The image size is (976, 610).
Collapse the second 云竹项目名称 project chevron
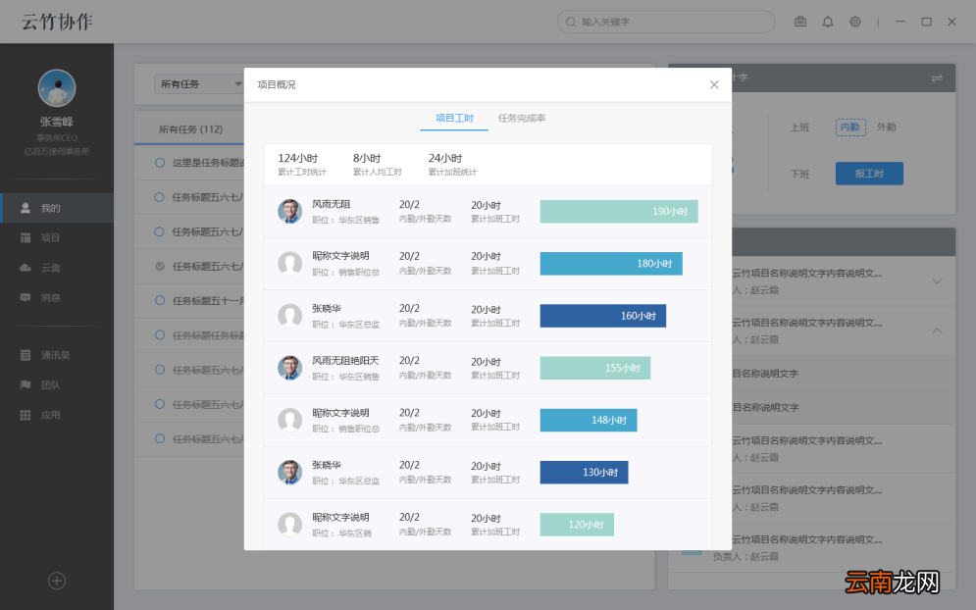(937, 331)
